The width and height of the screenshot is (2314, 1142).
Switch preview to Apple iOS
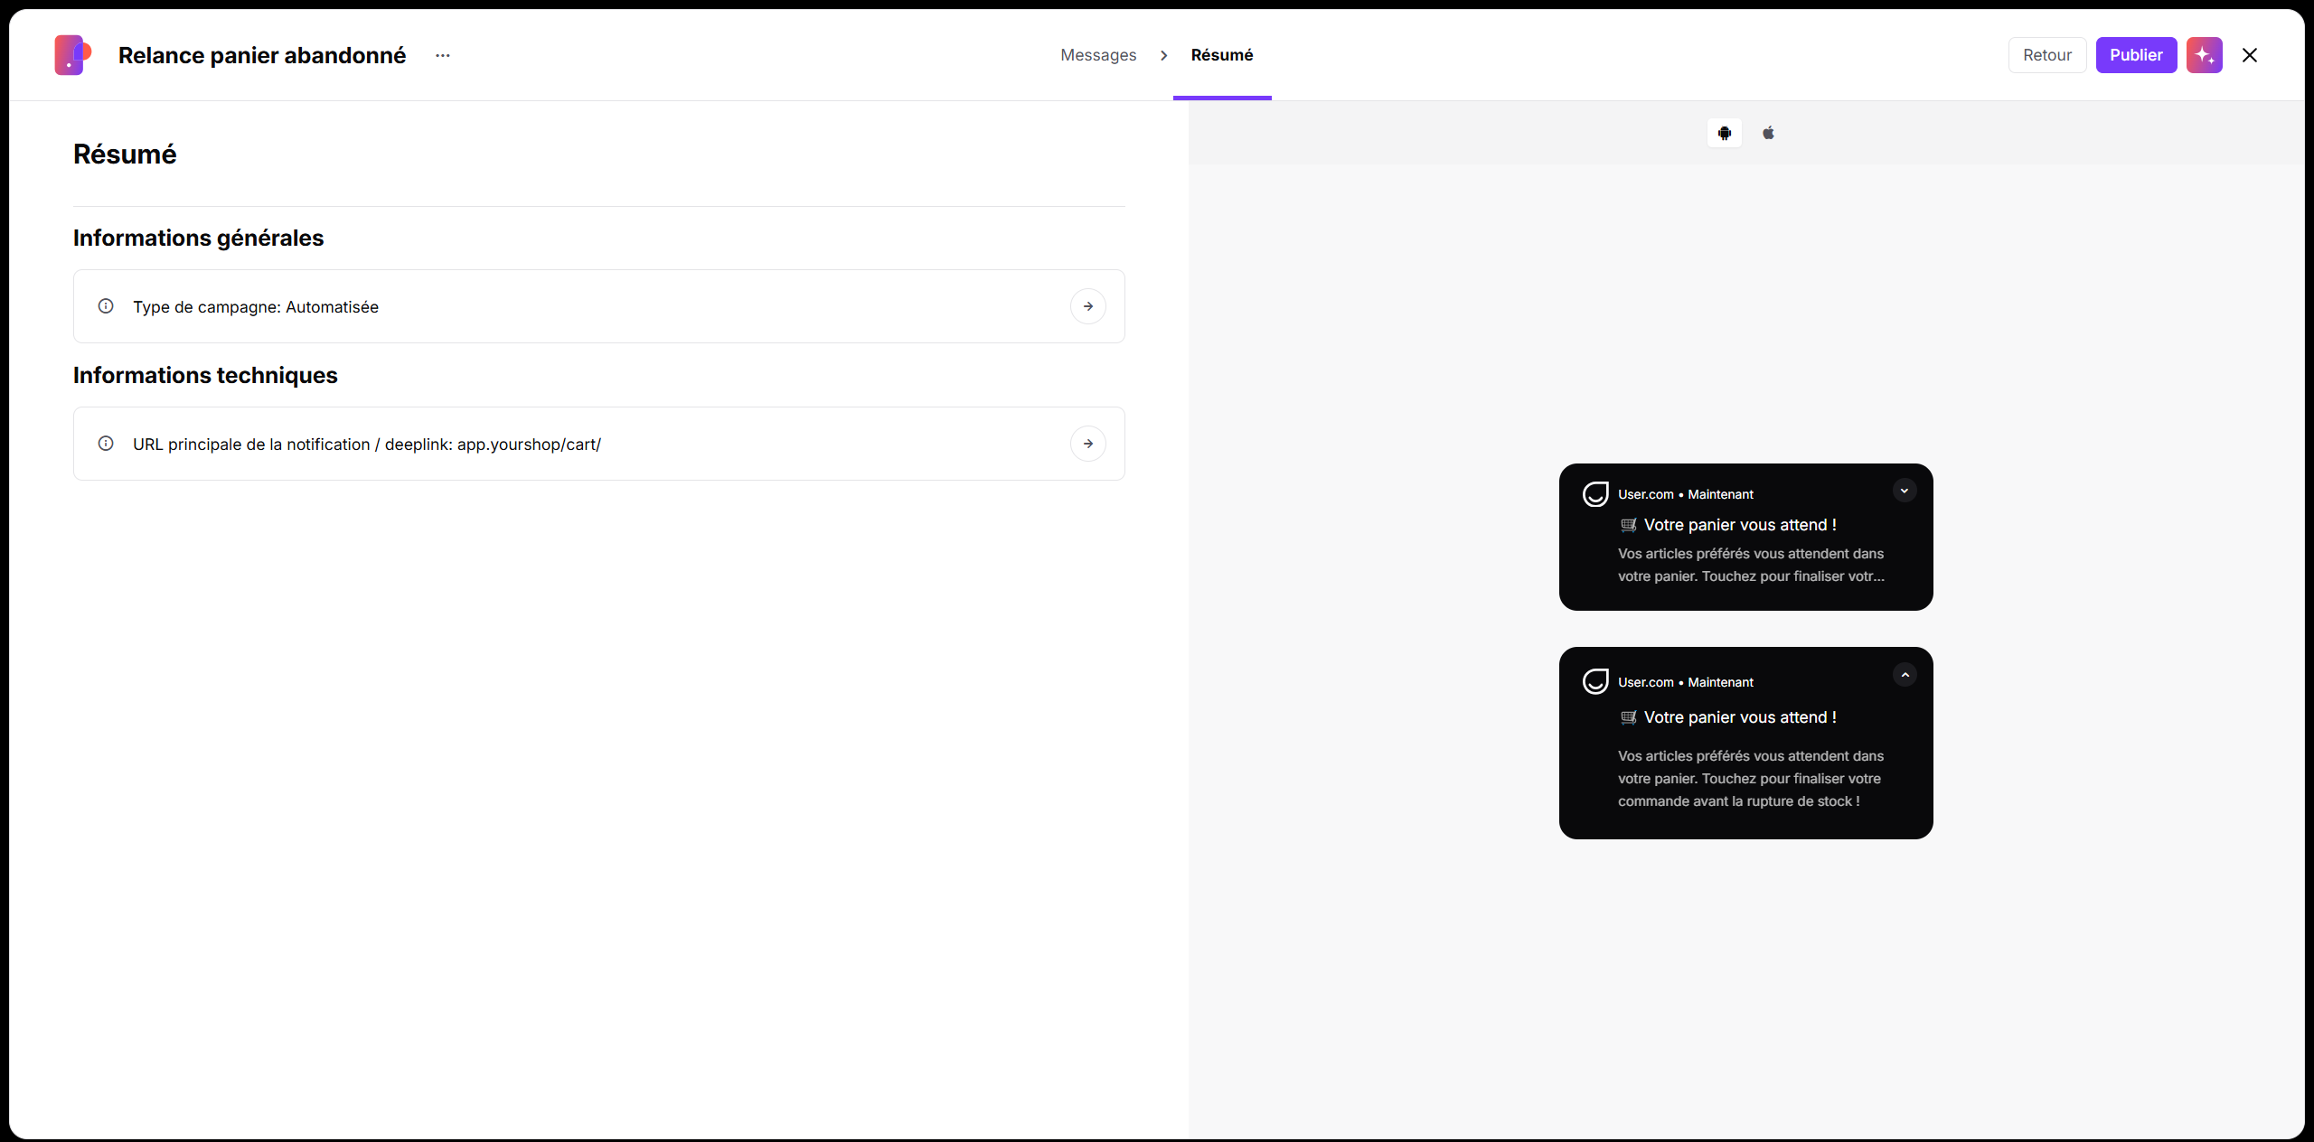(1768, 133)
